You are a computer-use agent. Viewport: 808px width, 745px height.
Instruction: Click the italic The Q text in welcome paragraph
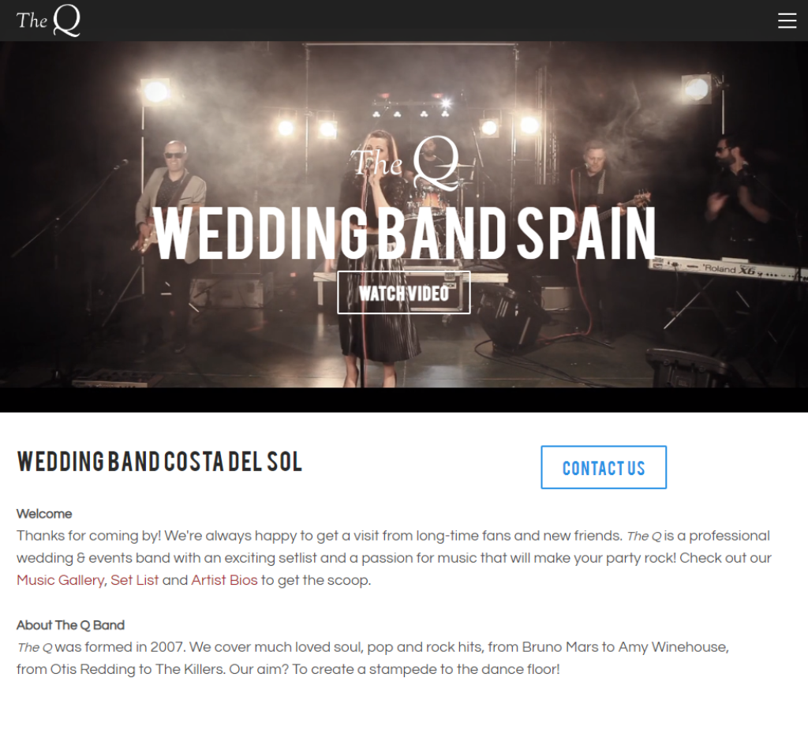644,537
